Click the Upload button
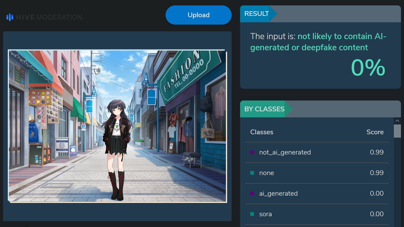This screenshot has width=404, height=227. (x=198, y=15)
